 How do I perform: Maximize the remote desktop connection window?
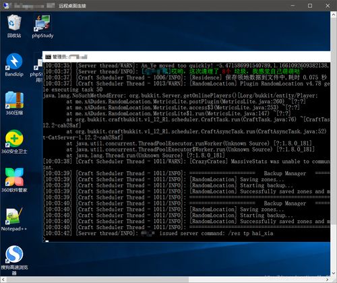pos(310,5)
